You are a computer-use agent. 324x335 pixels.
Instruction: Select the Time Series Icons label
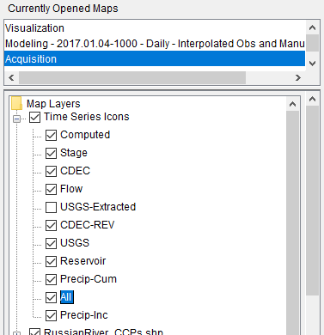[x=86, y=117]
